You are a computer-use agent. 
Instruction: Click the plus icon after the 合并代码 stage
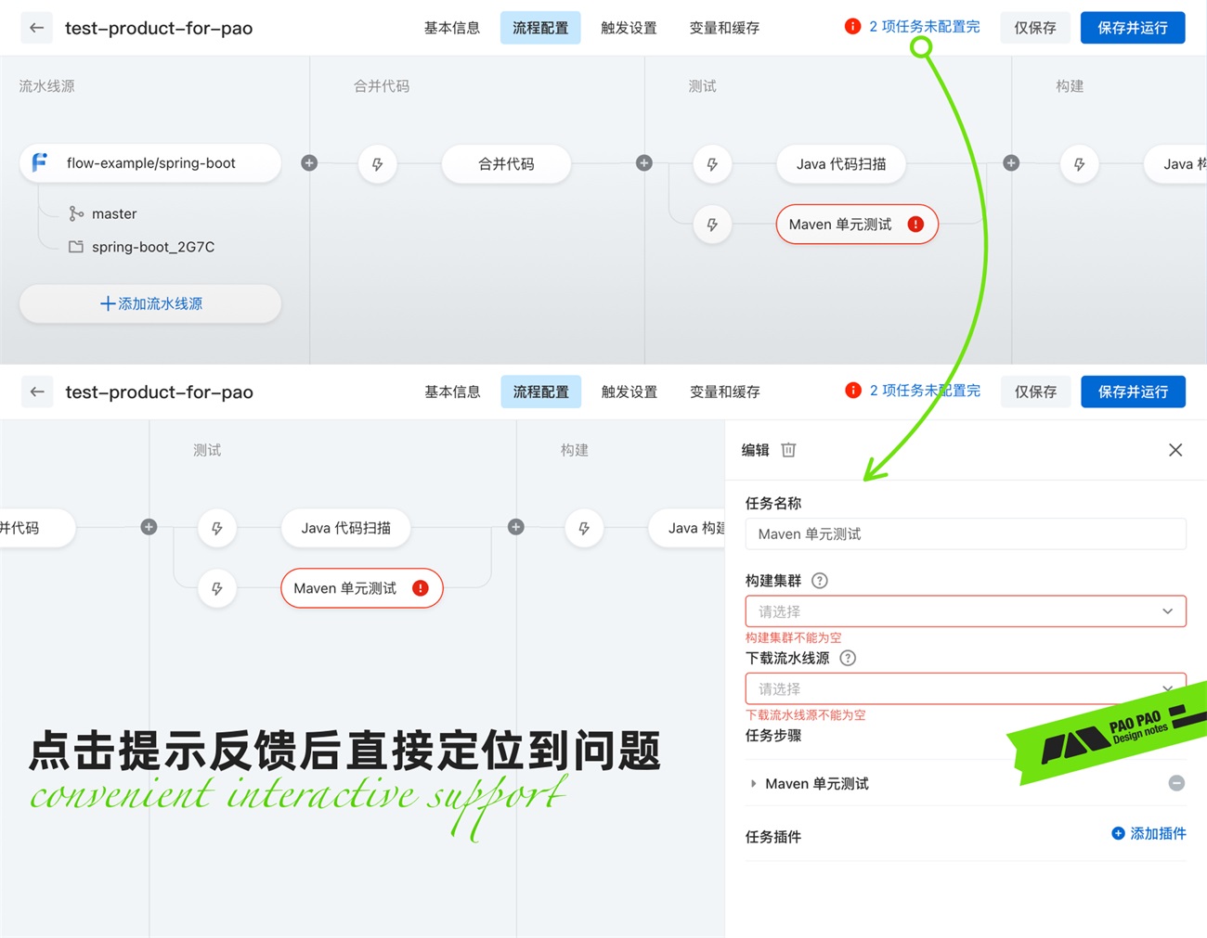point(643,162)
